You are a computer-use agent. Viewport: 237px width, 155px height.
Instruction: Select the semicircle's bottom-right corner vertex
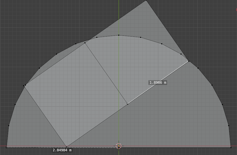231,147
